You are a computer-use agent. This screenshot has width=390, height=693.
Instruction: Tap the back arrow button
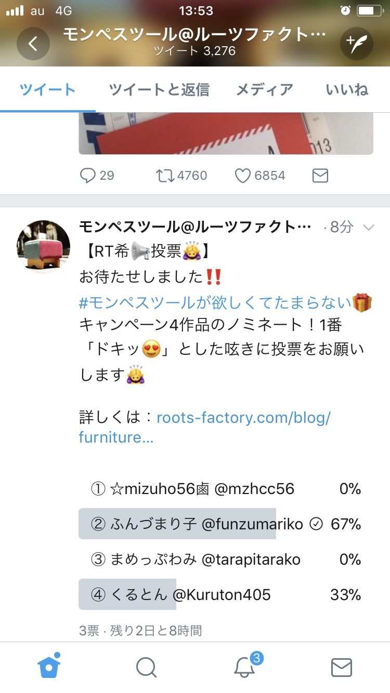pyautogui.click(x=33, y=44)
